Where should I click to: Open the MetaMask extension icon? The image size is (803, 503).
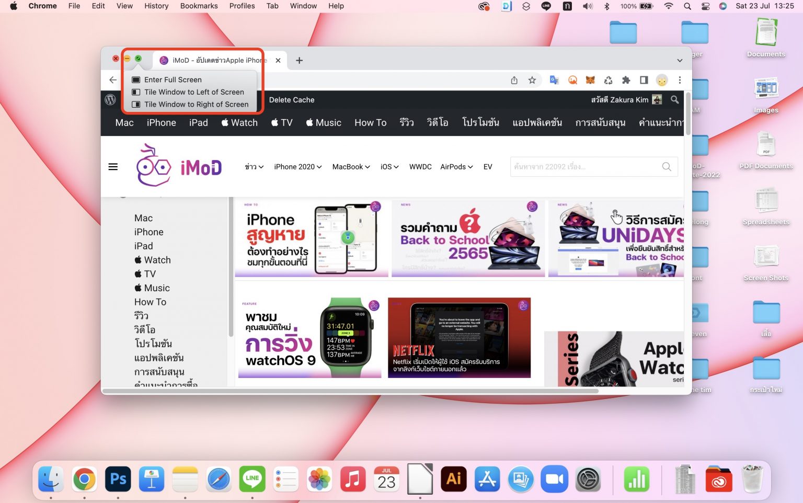pos(590,80)
